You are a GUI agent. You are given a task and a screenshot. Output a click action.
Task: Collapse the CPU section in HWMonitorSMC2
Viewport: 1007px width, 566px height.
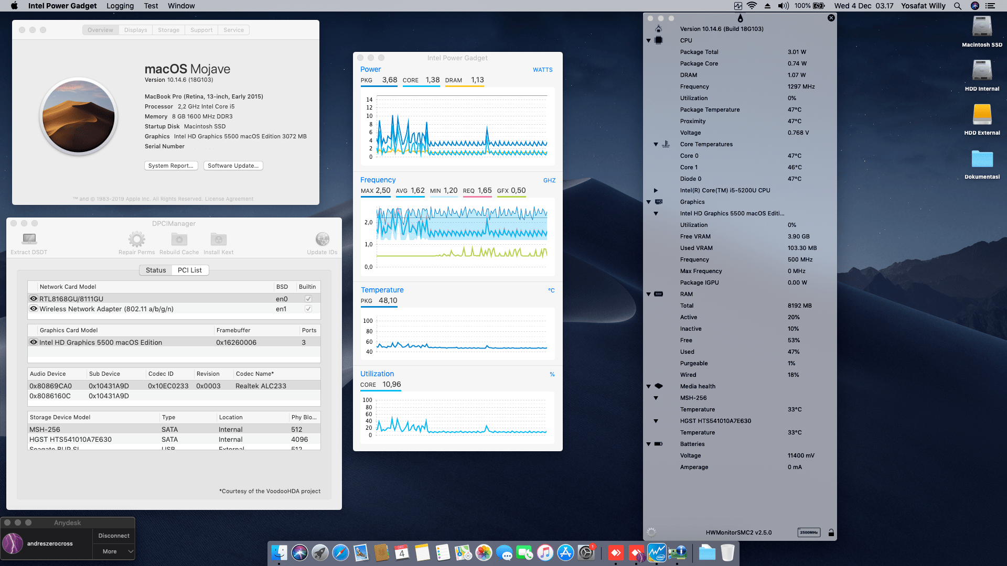tap(649, 40)
